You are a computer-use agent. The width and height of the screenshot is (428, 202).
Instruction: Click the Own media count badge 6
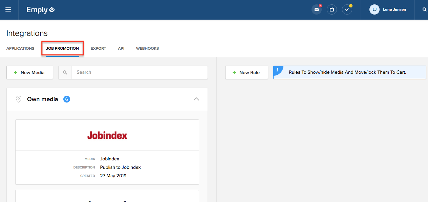tap(67, 99)
